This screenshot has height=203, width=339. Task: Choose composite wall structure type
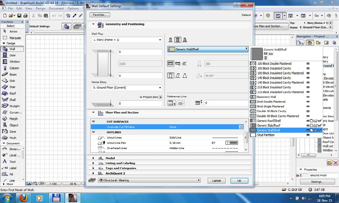pyautogui.click(x=178, y=40)
